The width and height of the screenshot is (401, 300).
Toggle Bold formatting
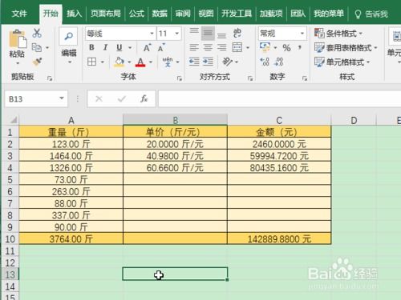pos(91,47)
